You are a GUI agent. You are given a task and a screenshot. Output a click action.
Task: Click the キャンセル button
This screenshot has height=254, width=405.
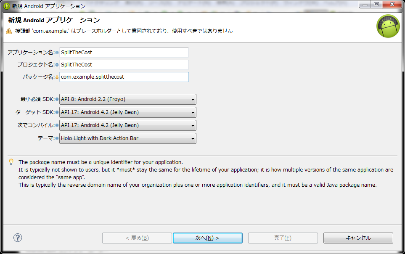pos(358,238)
